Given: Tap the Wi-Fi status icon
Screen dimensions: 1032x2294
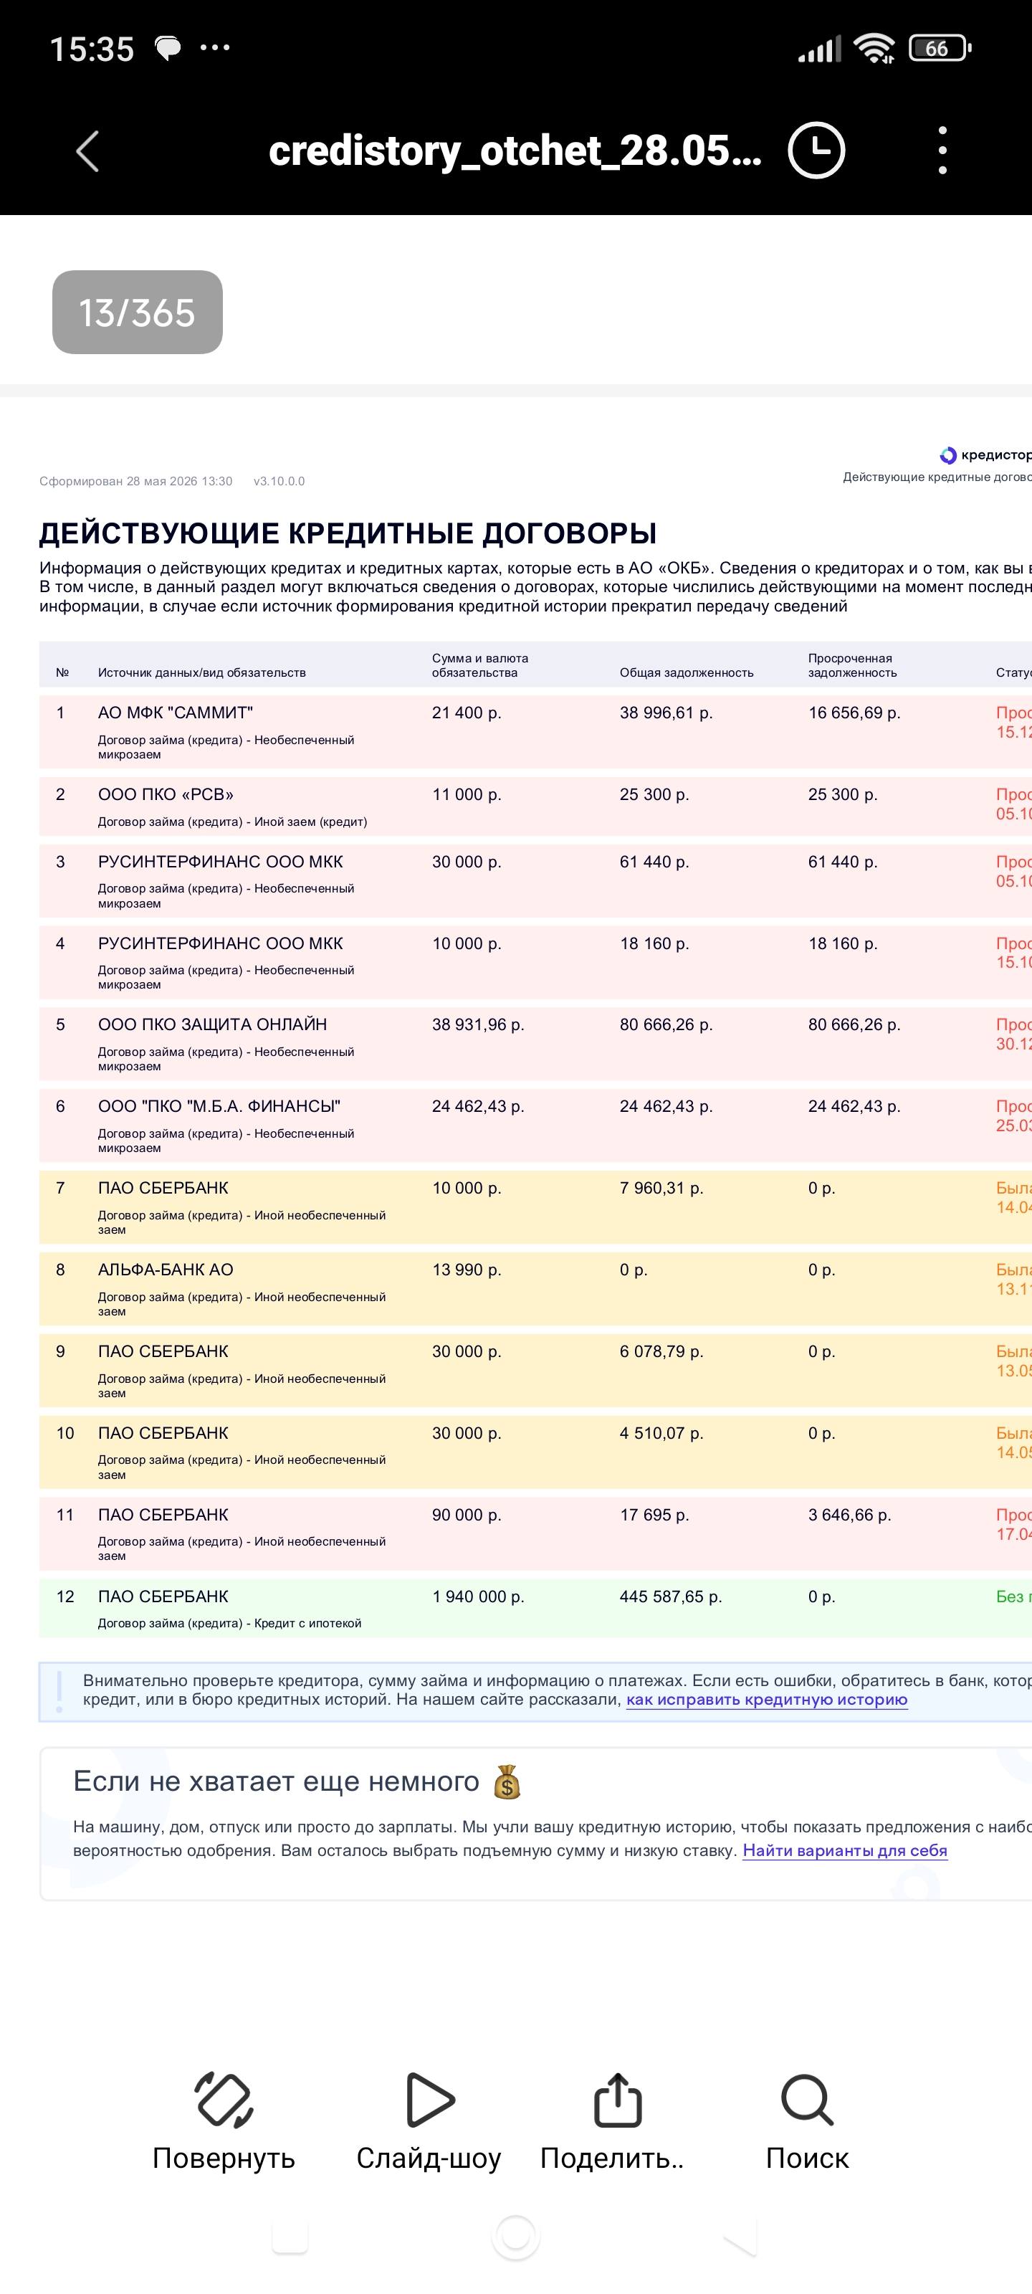Looking at the screenshot, I should pos(874,48).
